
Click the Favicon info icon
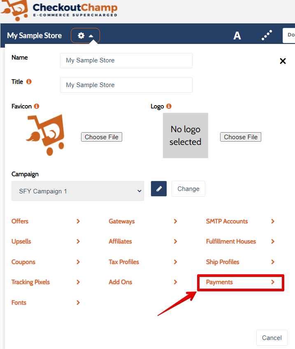[x=37, y=106]
